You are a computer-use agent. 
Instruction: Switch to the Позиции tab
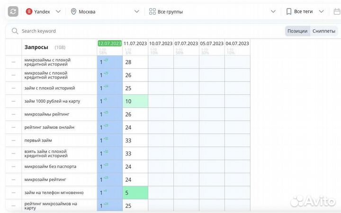pos(297,31)
